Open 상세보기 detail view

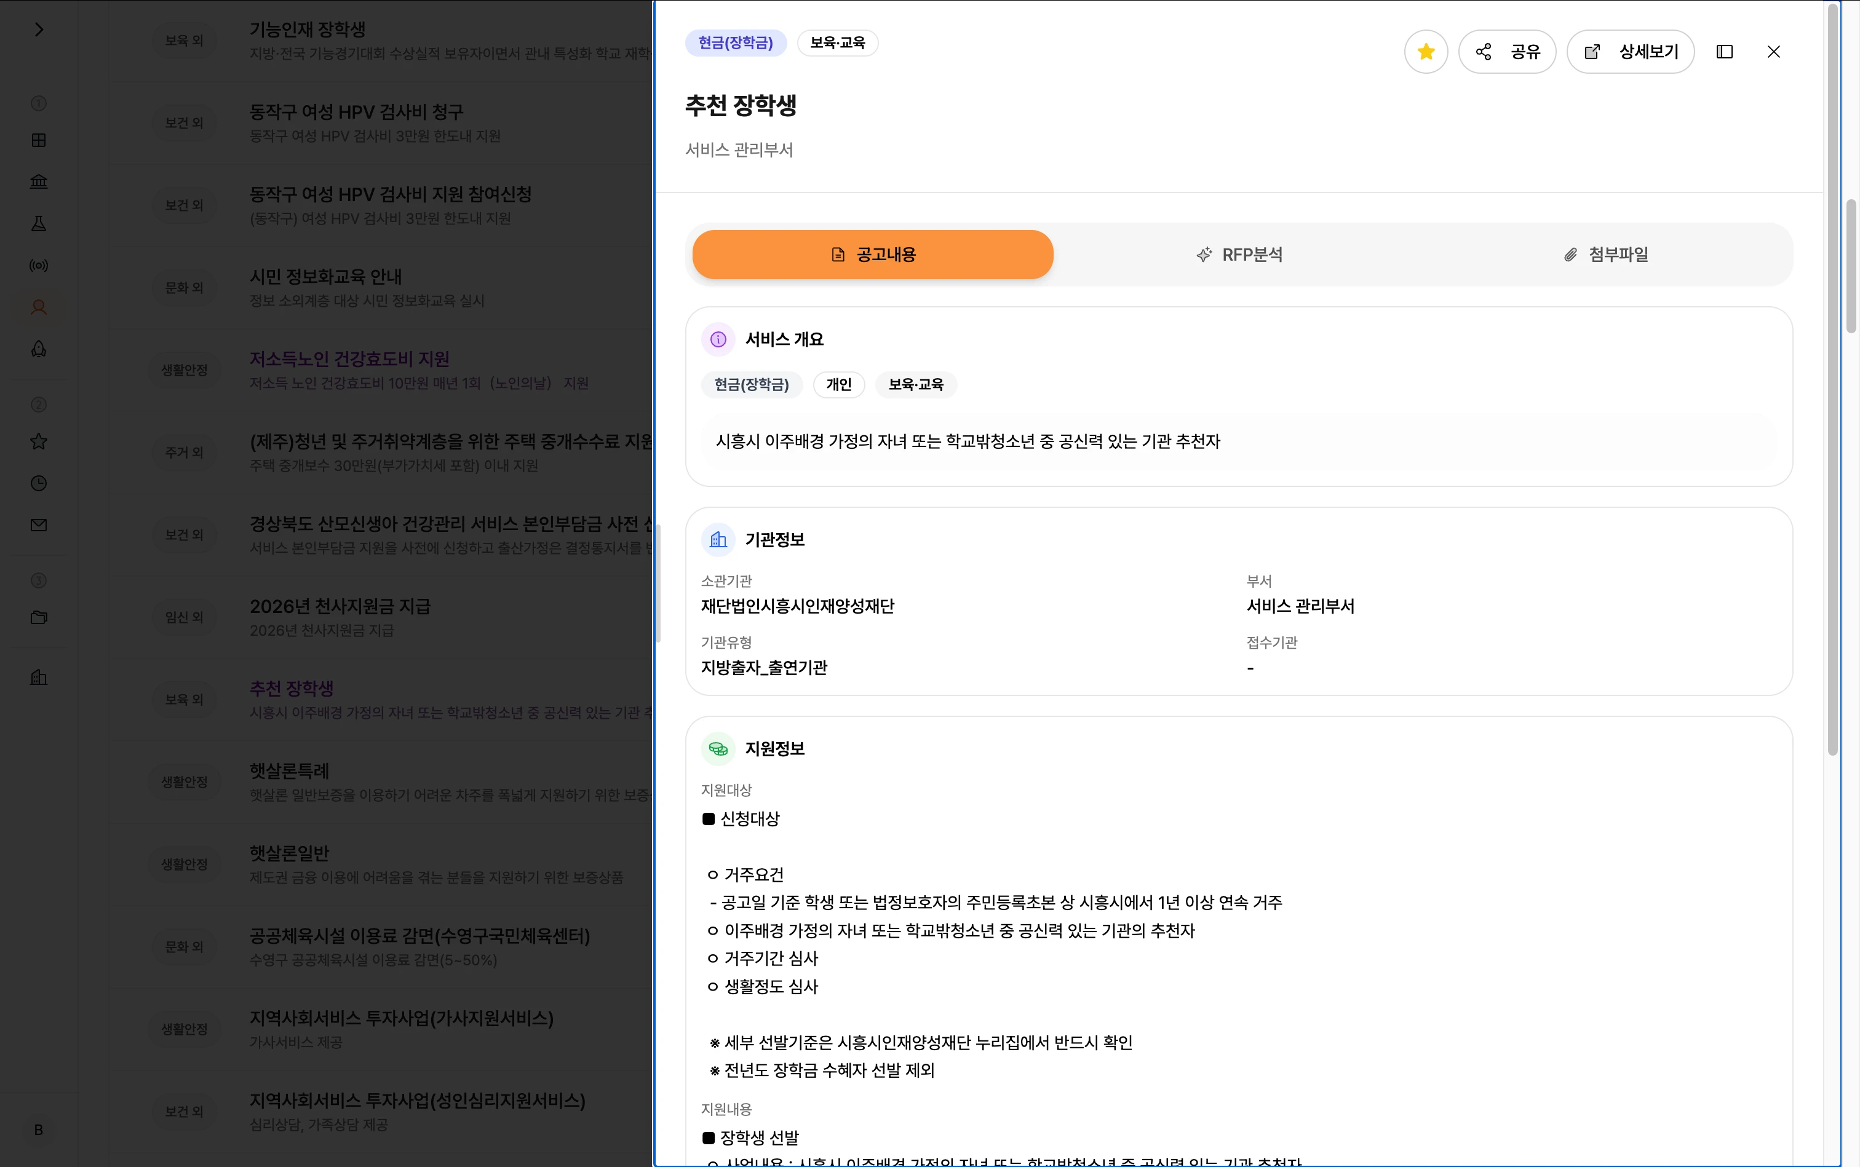pyautogui.click(x=1630, y=52)
